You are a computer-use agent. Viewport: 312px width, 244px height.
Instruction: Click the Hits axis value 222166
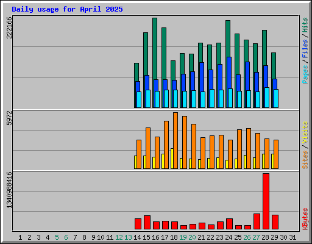(x=9, y=27)
